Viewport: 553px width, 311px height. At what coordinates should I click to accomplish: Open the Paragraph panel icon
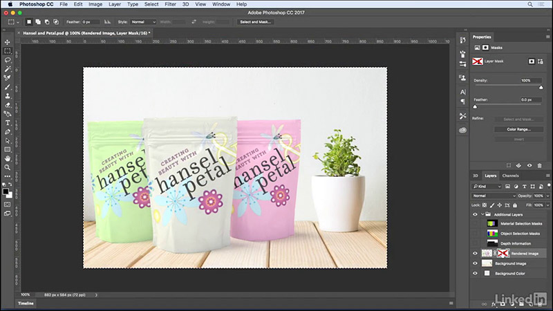[x=462, y=102]
